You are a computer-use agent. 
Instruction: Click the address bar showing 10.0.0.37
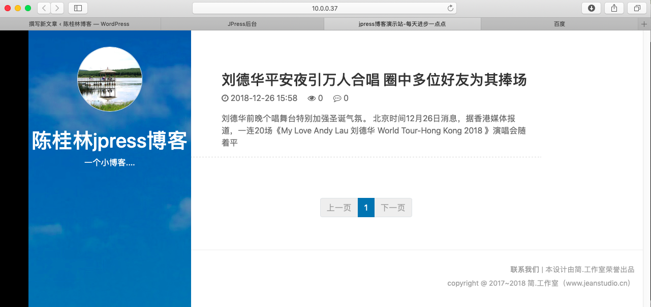[x=324, y=8]
